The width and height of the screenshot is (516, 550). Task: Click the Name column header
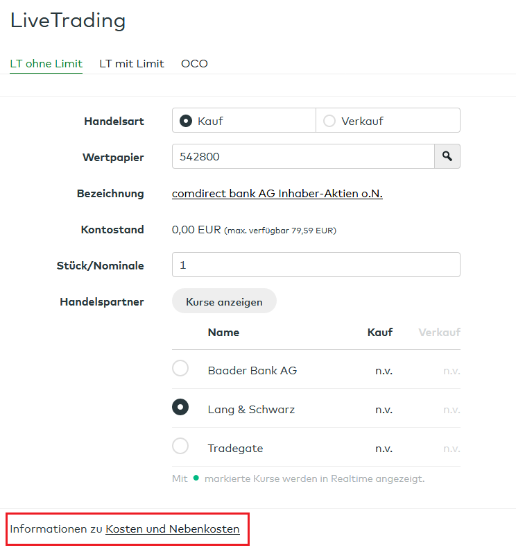tap(223, 332)
